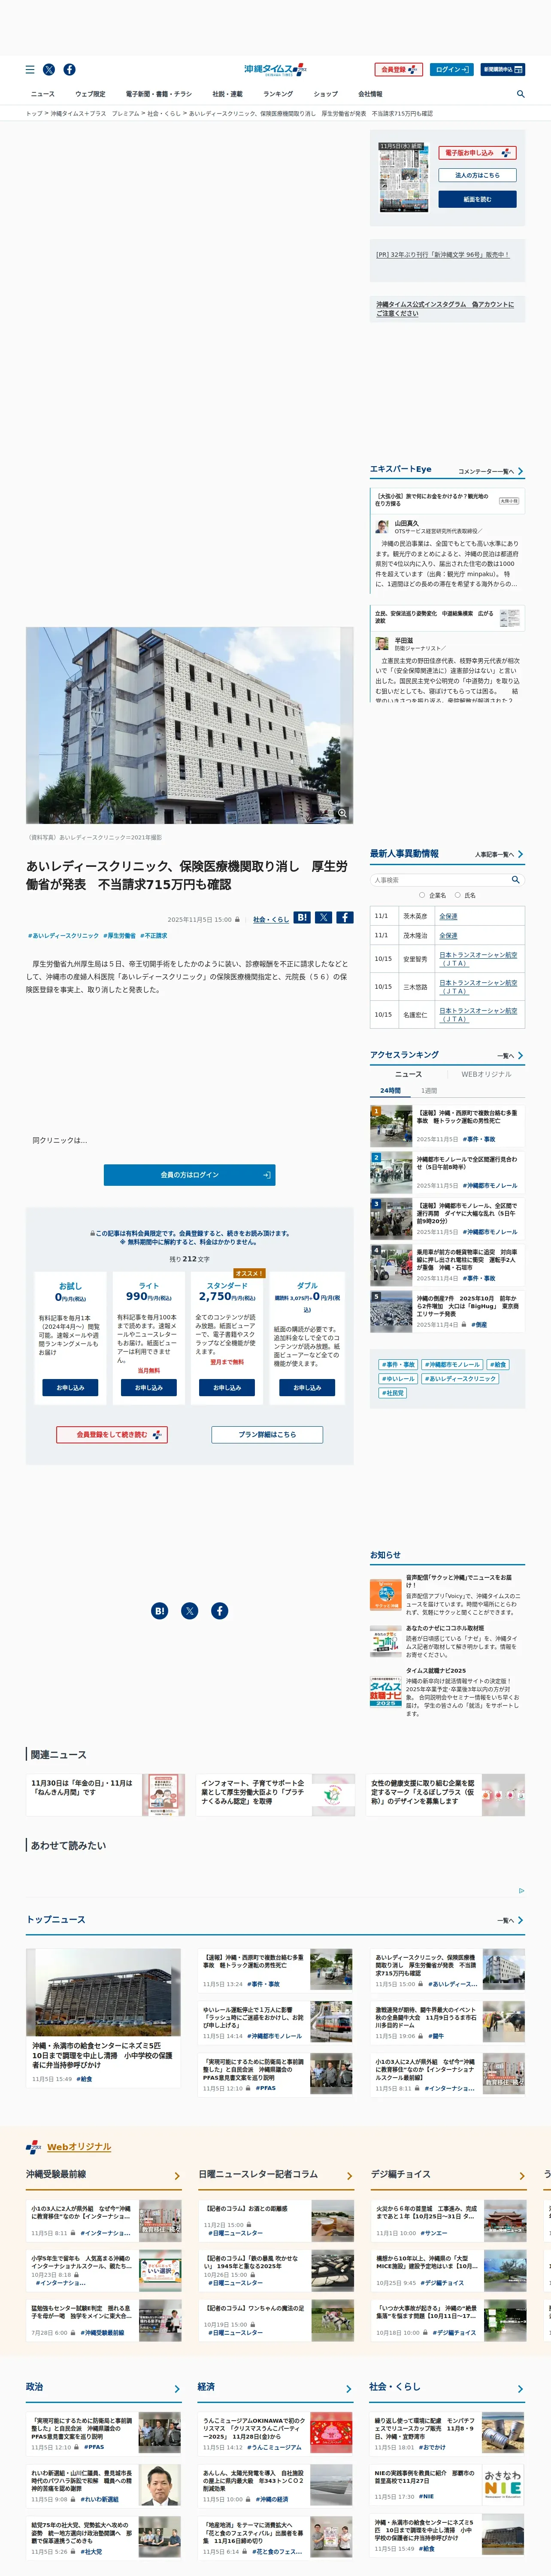Apply for the スタンダード plan
The image size is (551, 2576).
pos(227,1388)
